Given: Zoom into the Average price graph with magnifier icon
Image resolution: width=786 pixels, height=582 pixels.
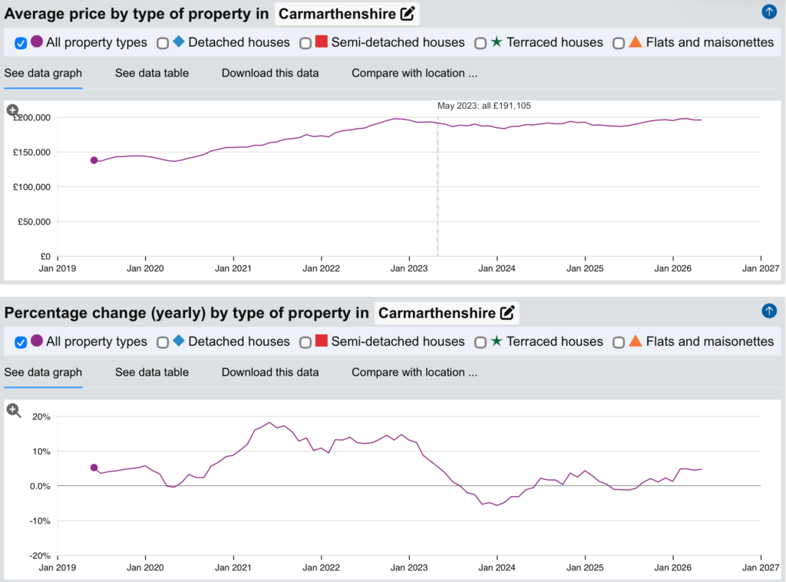Looking at the screenshot, I should (12, 110).
